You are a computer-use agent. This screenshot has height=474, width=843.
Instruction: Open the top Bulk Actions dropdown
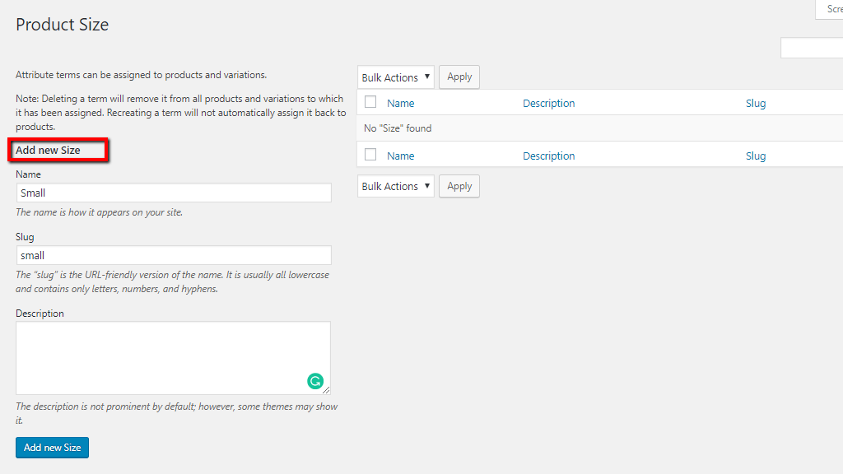tap(396, 77)
